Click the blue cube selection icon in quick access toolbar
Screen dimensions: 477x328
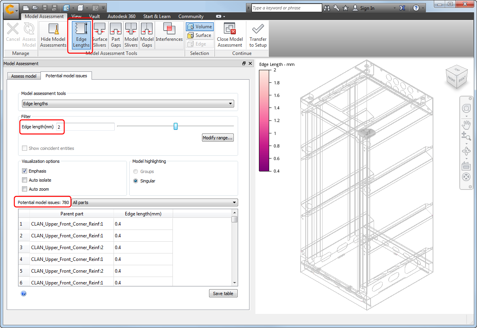66,8
